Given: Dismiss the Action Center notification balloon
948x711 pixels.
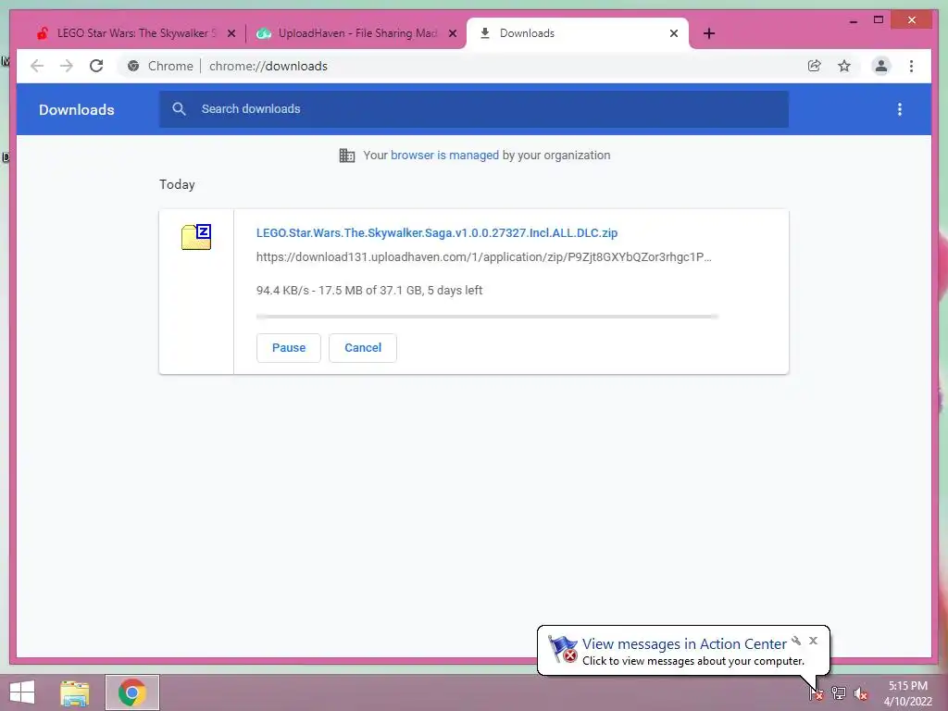Looking at the screenshot, I should click(813, 641).
